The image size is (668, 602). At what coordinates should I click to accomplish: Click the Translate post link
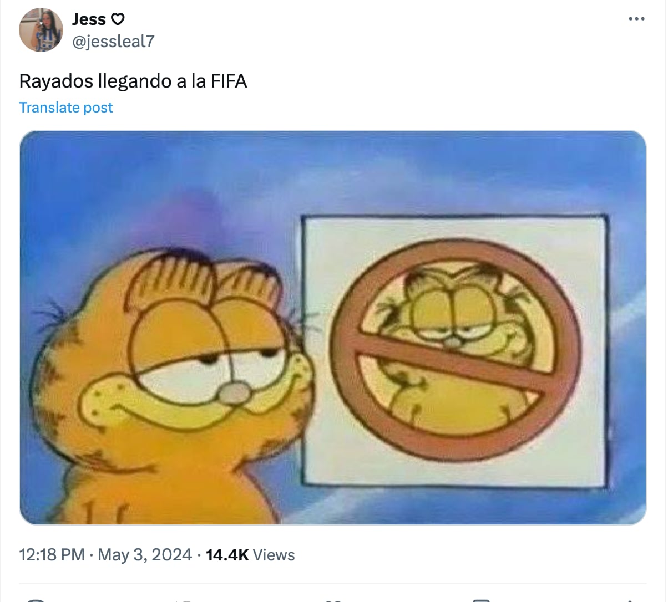(x=66, y=108)
